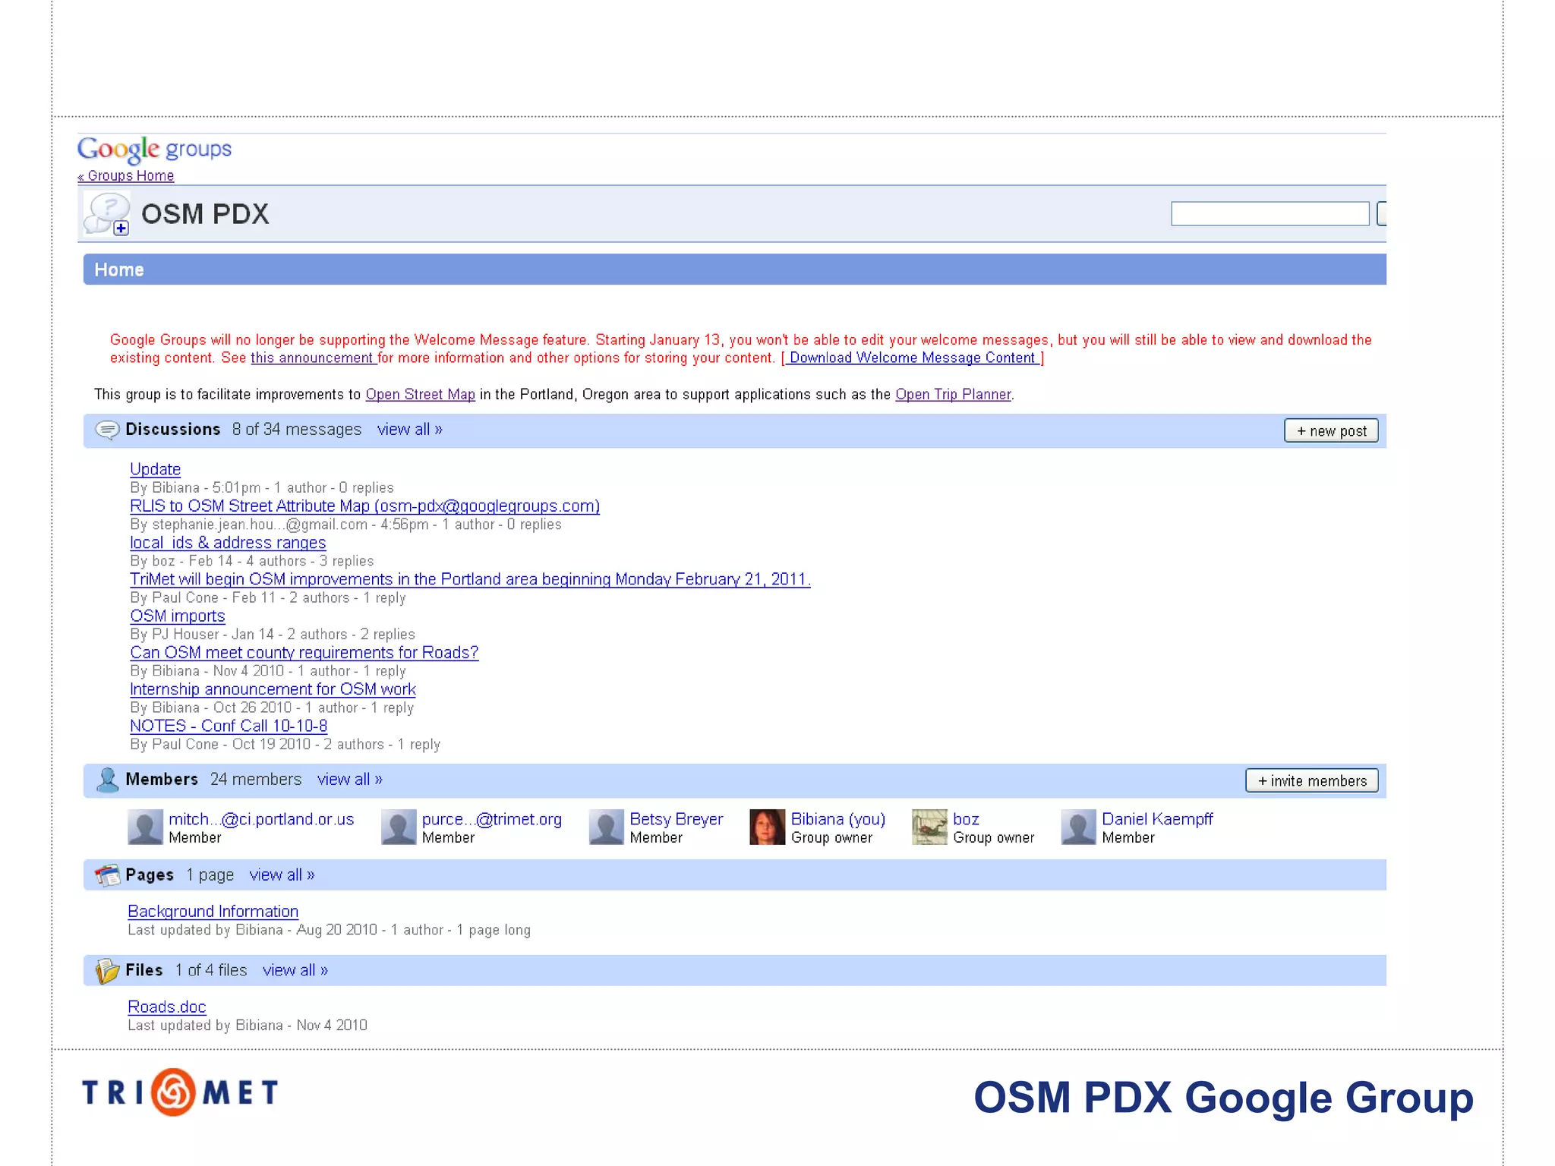Image resolution: width=1555 pixels, height=1166 pixels.
Task: Open mitch...@ci.portland.or.us member profile
Action: pyautogui.click(x=261, y=820)
